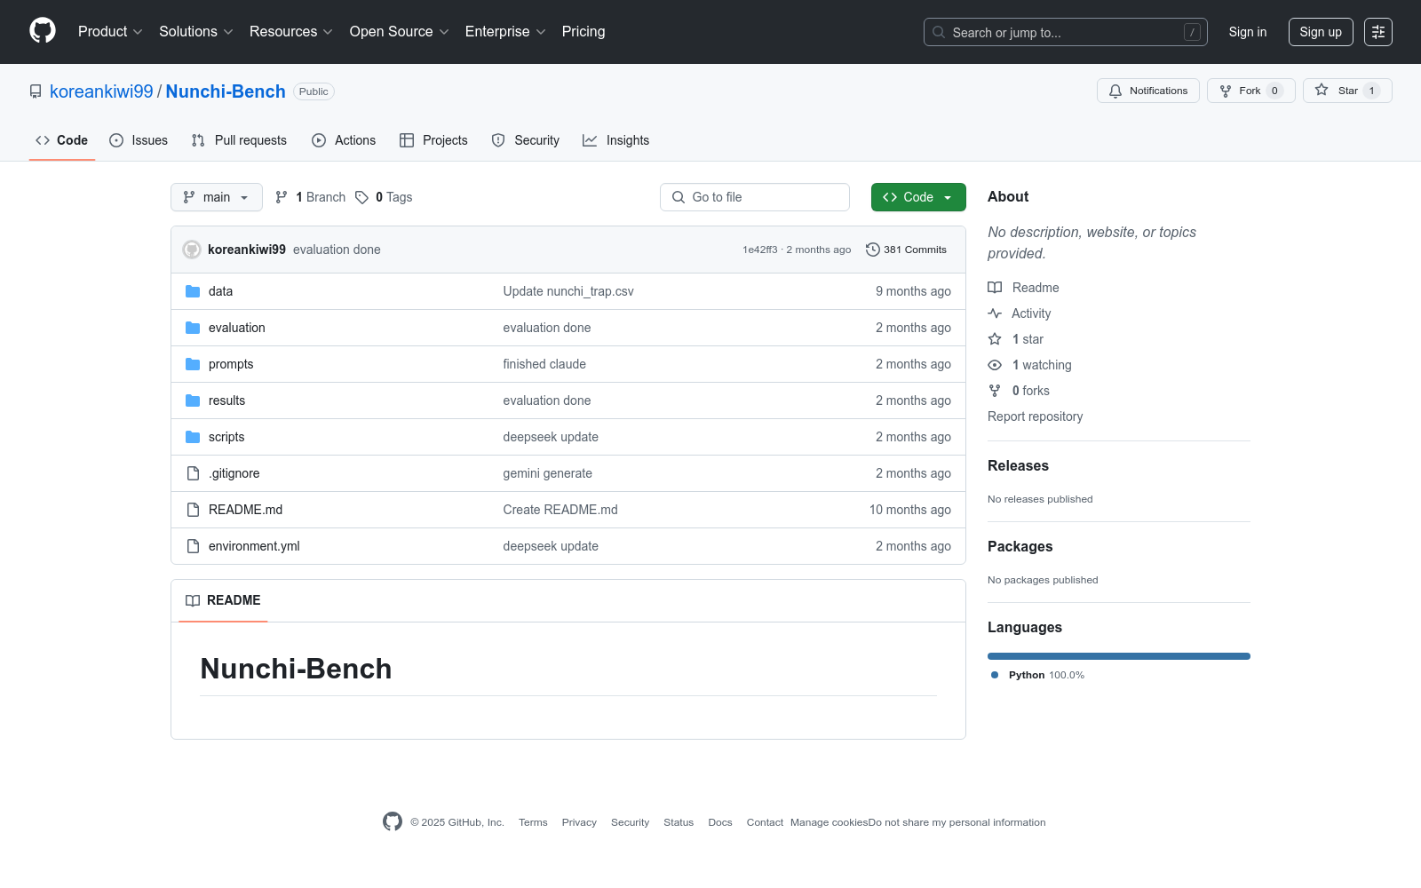Open the footer Terms link

pos(533,822)
